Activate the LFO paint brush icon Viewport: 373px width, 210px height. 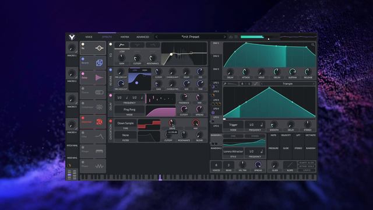tap(225, 84)
